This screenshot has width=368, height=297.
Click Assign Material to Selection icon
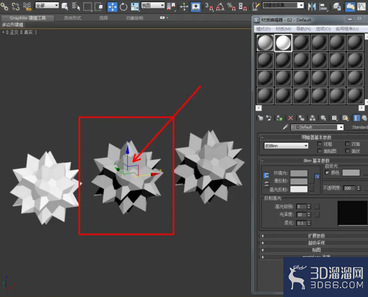click(x=279, y=118)
